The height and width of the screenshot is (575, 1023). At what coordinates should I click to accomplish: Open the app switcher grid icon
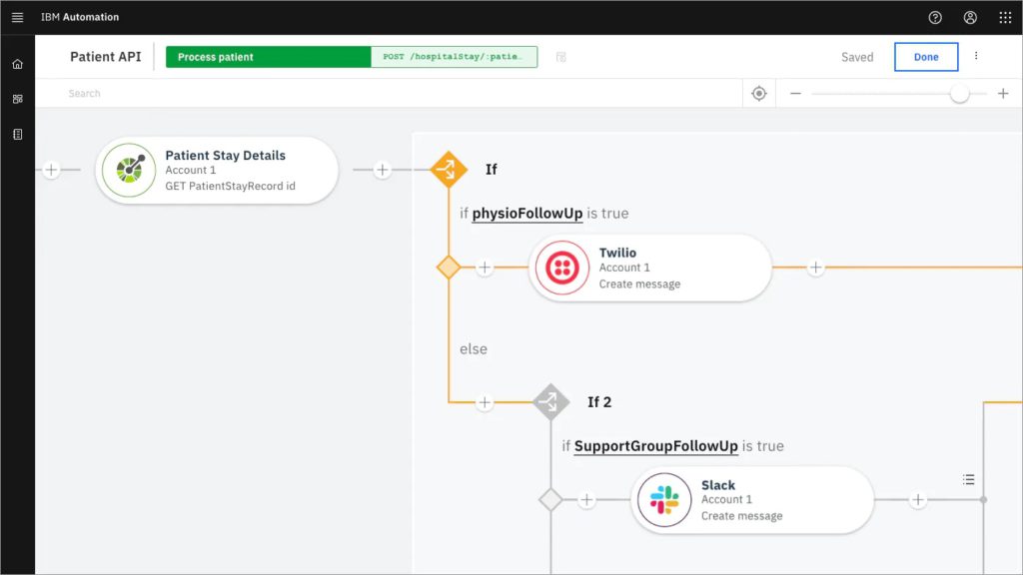[x=1005, y=18]
